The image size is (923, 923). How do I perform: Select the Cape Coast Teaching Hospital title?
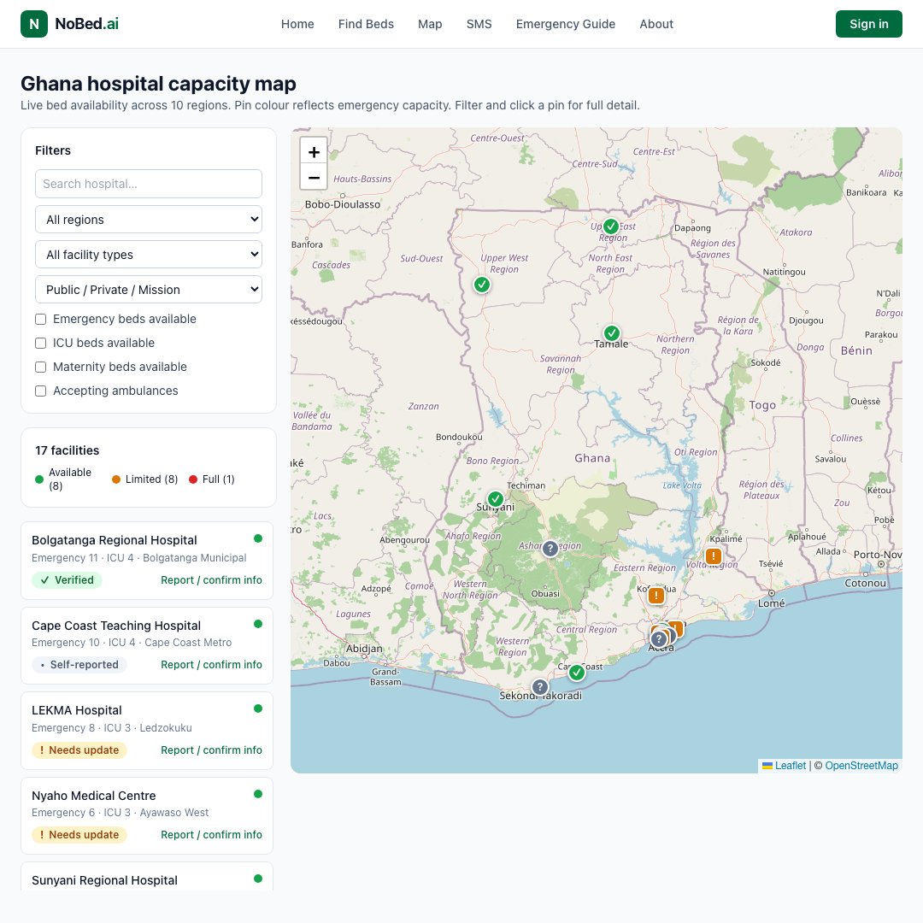tap(116, 626)
